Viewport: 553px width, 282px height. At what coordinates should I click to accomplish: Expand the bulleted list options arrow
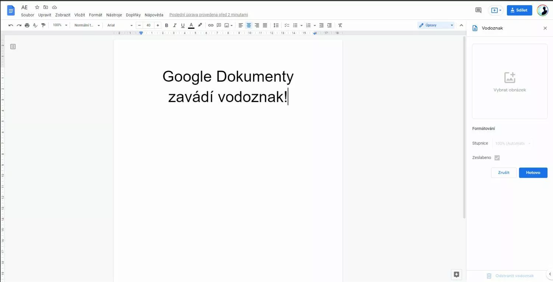(301, 25)
